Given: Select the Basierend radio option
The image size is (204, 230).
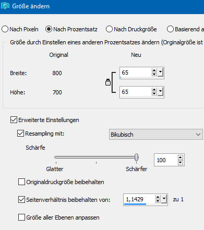Looking at the screenshot, I should coord(170,29).
